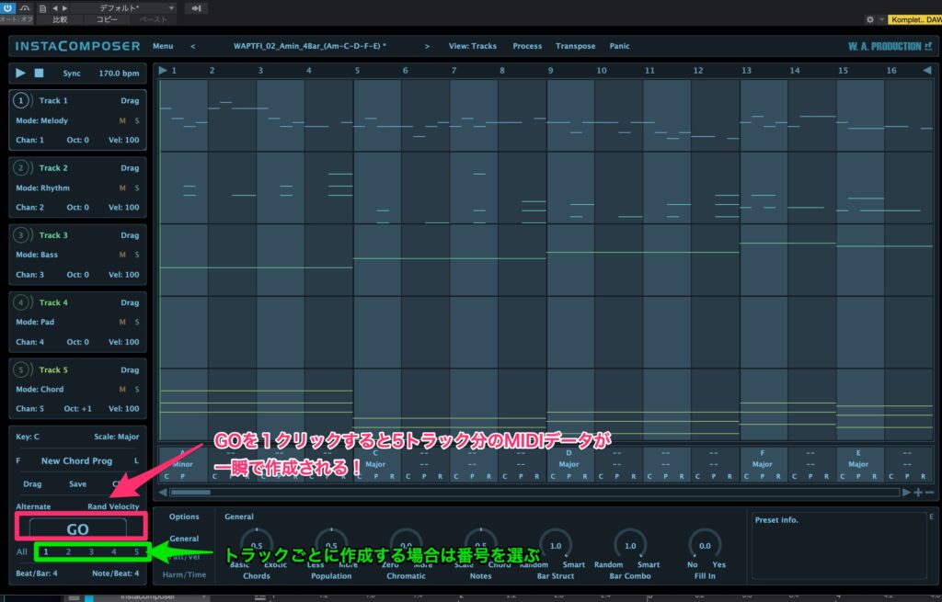Click the Fill In knob

(705, 544)
